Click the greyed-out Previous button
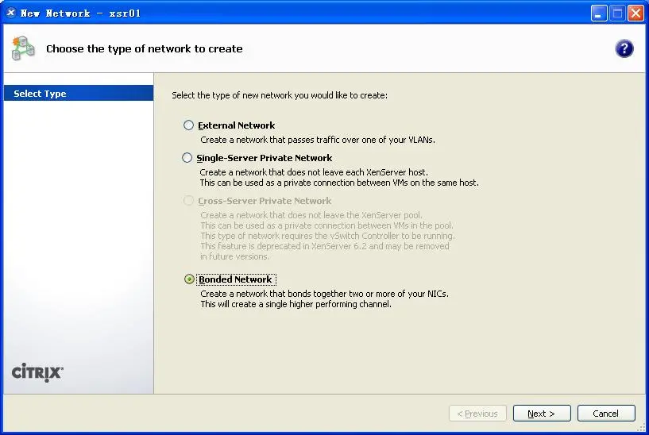The image size is (649, 435). click(477, 413)
